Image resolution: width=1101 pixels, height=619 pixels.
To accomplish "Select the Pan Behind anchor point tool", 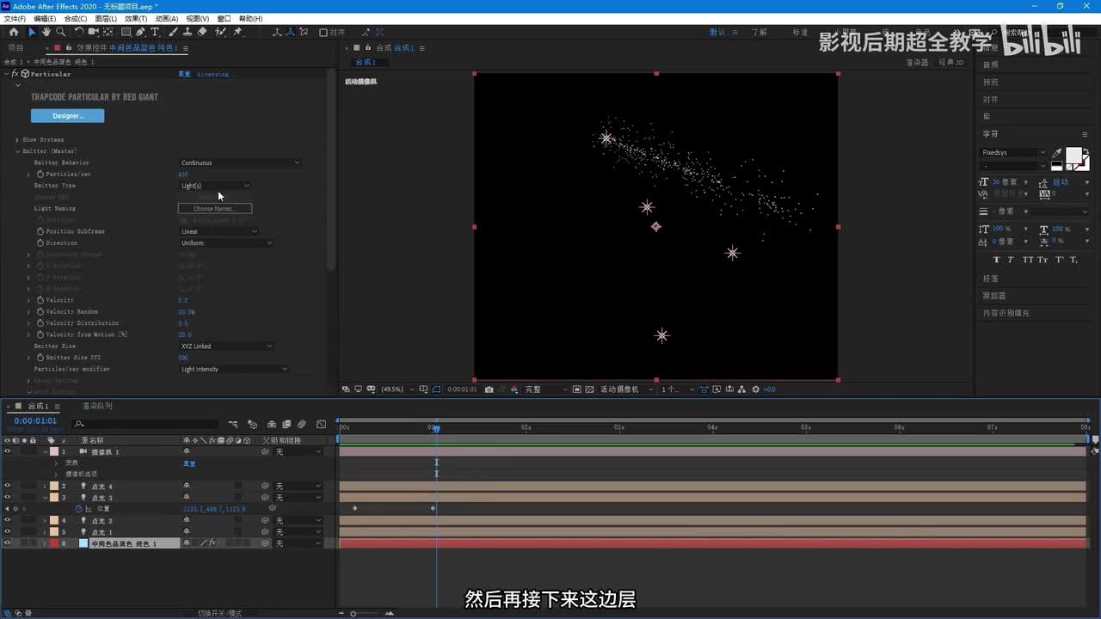I will pos(108,32).
